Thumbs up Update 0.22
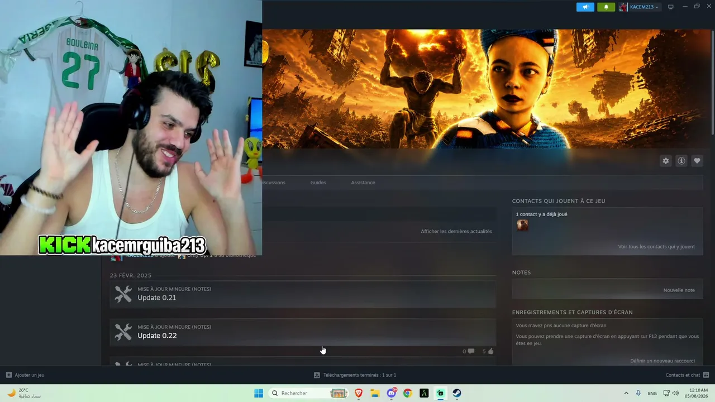Viewport: 715px width, 402px height. coord(488,351)
